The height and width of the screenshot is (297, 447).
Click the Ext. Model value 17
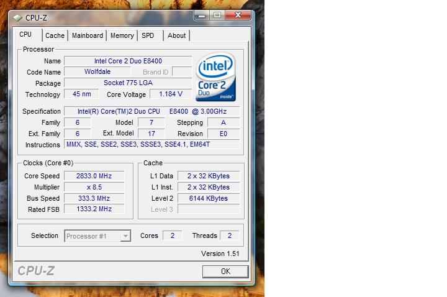[x=151, y=134]
